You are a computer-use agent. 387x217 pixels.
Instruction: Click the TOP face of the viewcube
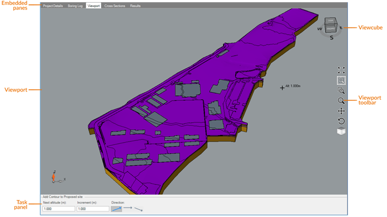tap(331, 21)
